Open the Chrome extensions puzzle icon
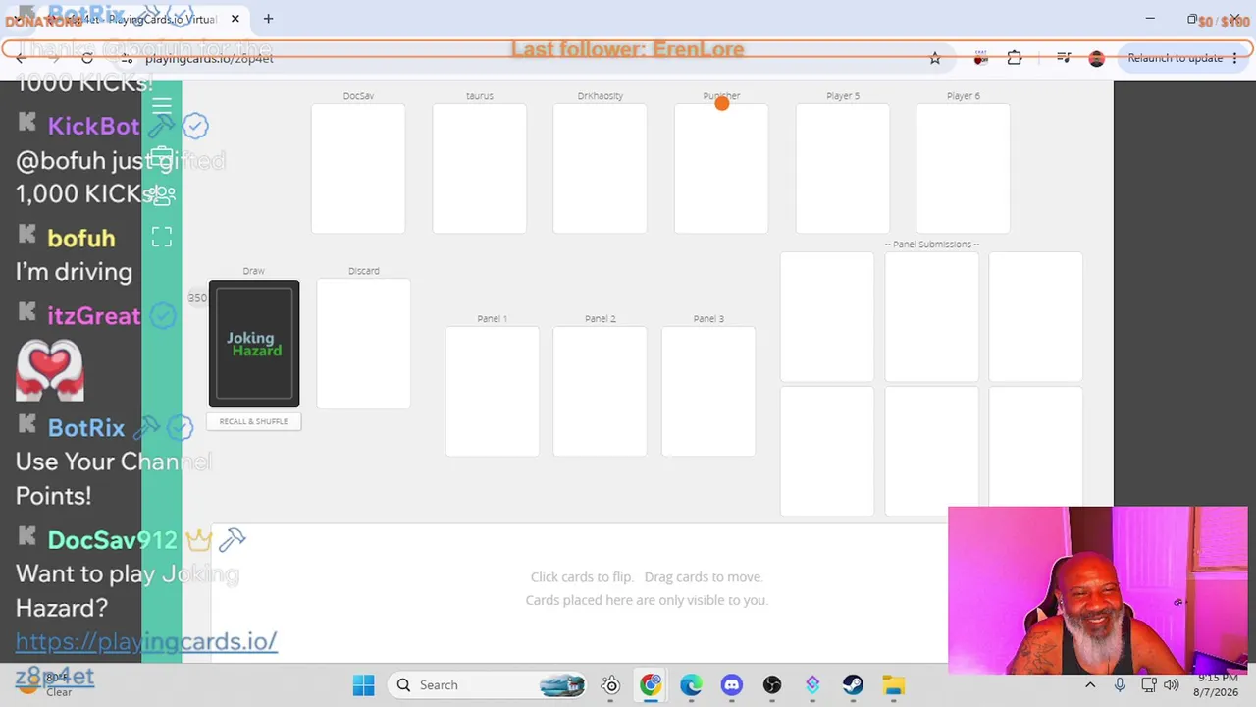This screenshot has width=1256, height=707. pos(1015,58)
